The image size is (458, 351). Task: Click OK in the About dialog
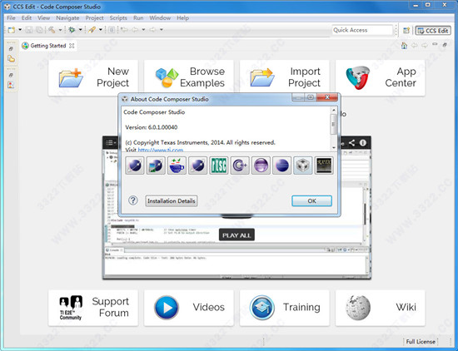311,201
